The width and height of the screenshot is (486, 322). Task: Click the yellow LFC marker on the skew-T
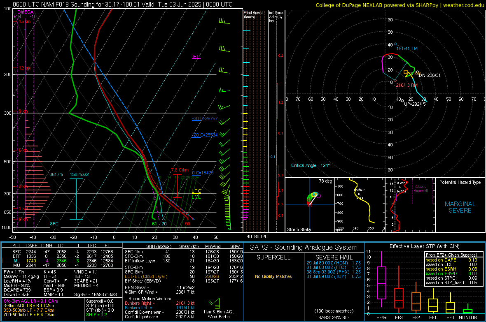pyautogui.click(x=196, y=191)
